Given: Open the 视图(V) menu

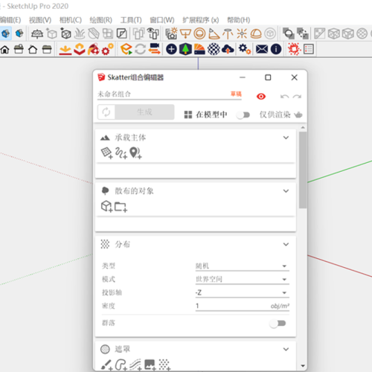Looking at the screenshot, I should [40, 20].
